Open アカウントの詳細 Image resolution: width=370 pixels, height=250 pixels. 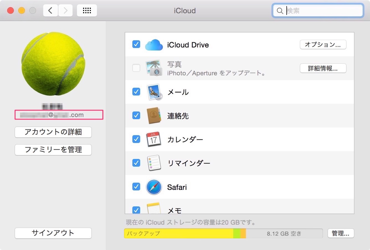point(53,132)
